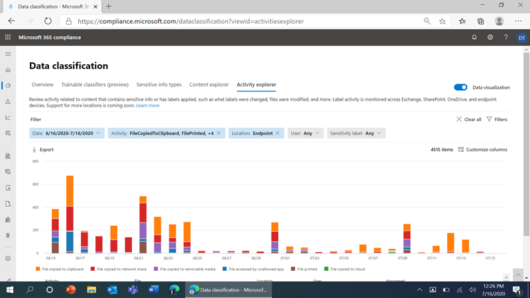Click the Export button
Screen dimensions: 530x298
[43, 150]
